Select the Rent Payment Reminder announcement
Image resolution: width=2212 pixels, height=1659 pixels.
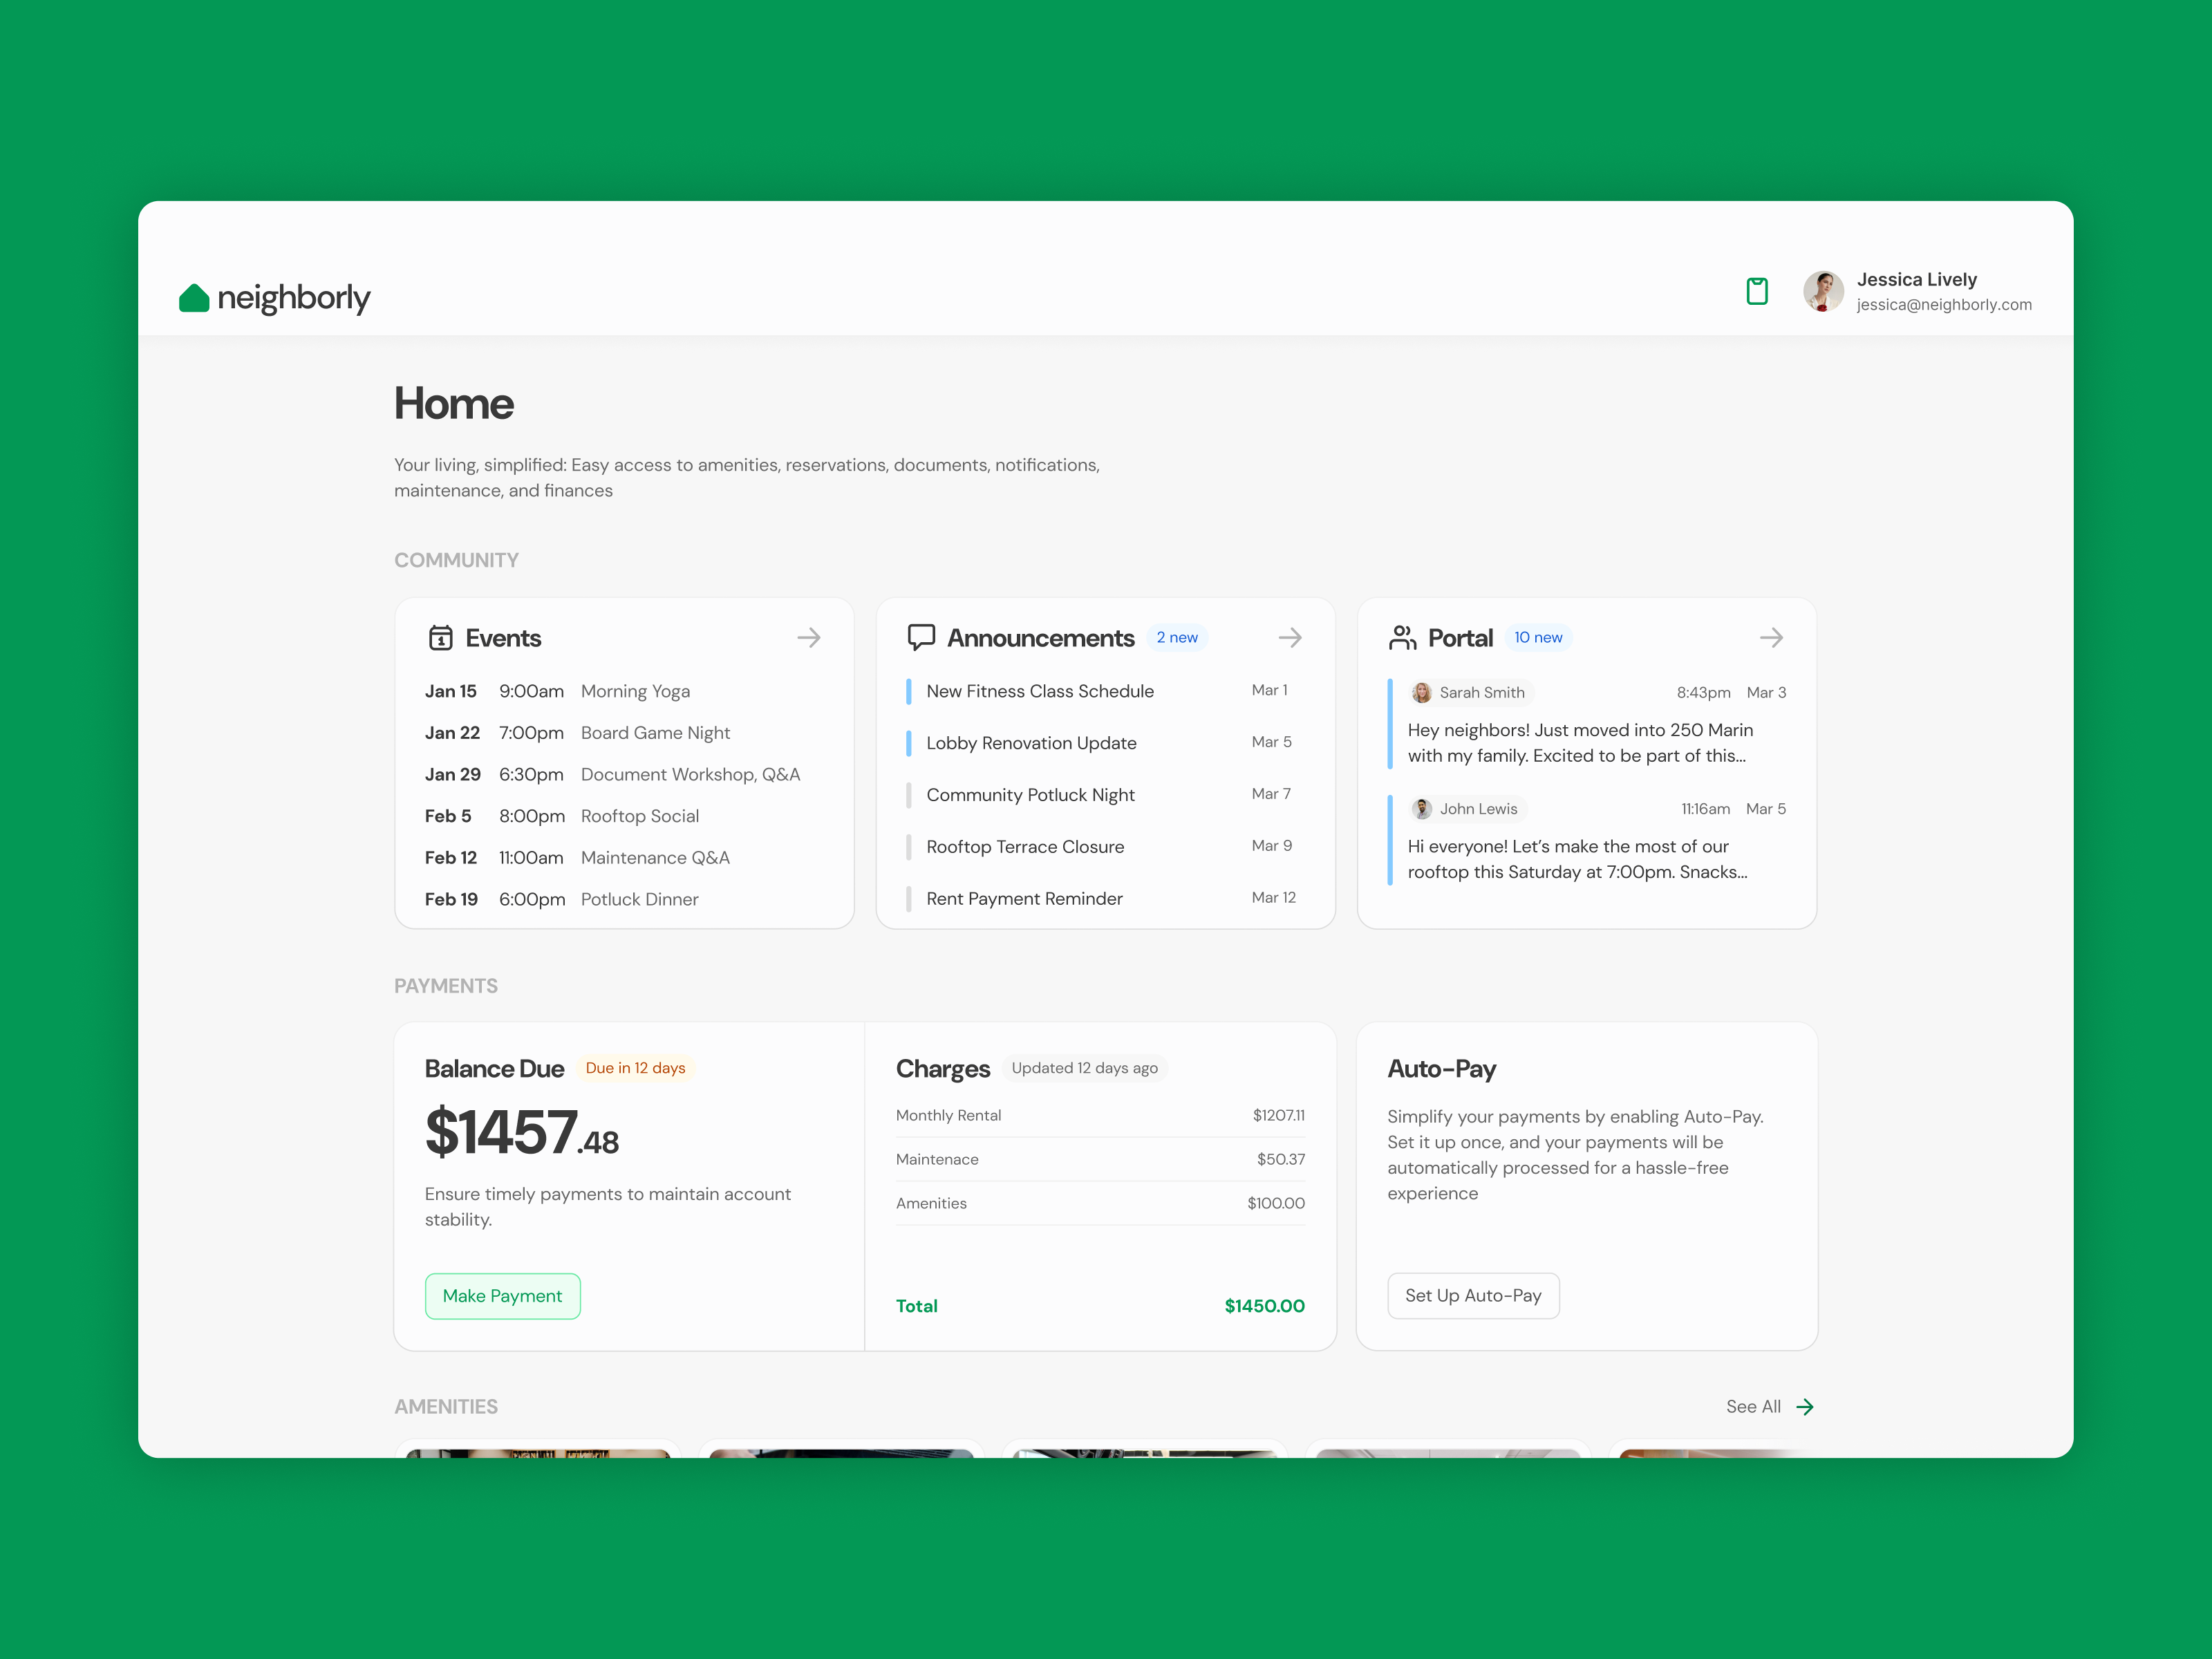(1024, 899)
